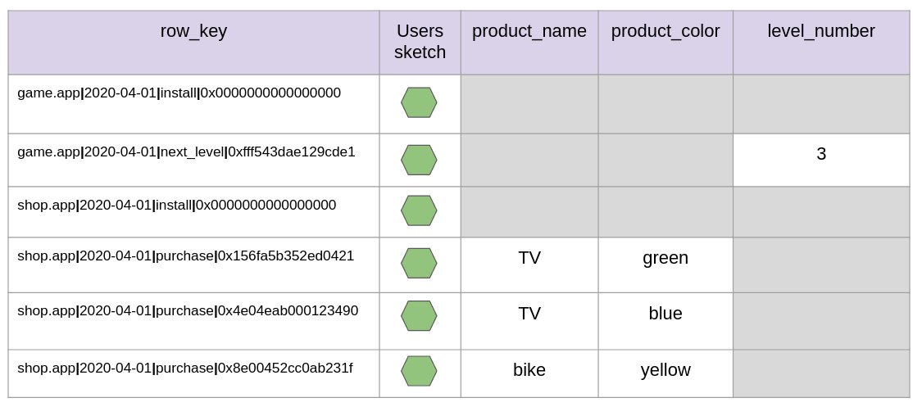
Task: Select the row key ending in 0x4e04eab000123490
Action: click(x=188, y=311)
